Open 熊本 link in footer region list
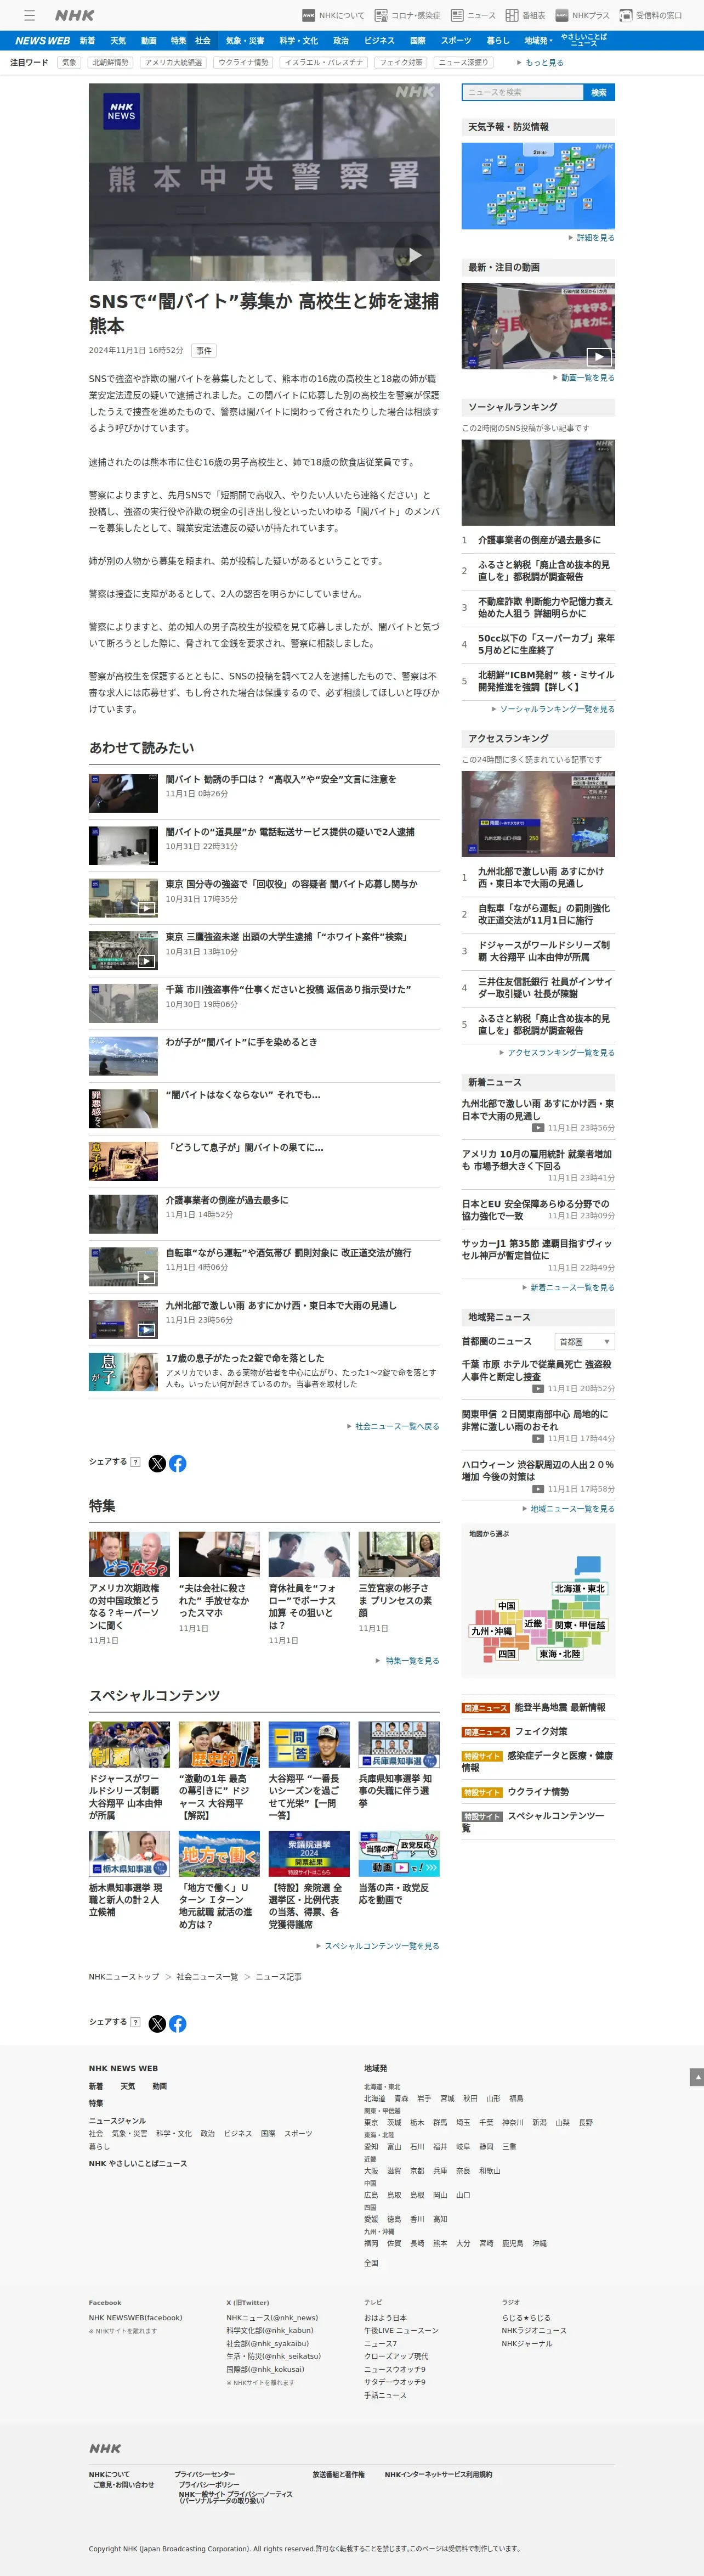 point(440,2243)
